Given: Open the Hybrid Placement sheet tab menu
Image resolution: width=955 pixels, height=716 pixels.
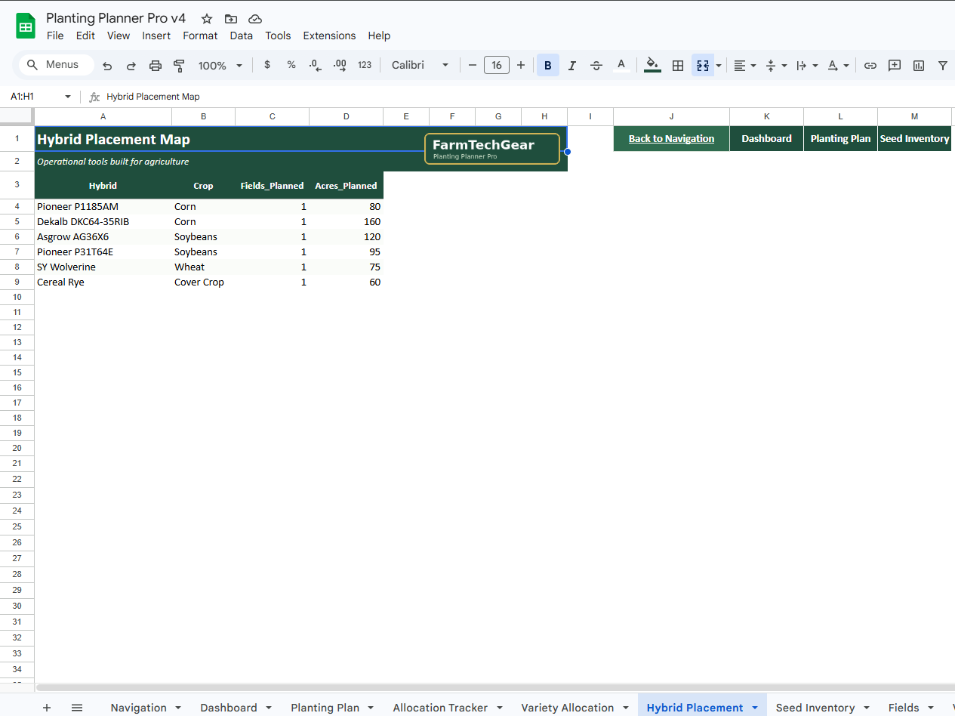Looking at the screenshot, I should coord(753,708).
